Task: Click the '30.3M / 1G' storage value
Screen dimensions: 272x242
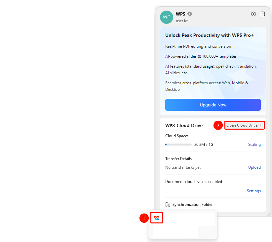Action: click(x=204, y=145)
